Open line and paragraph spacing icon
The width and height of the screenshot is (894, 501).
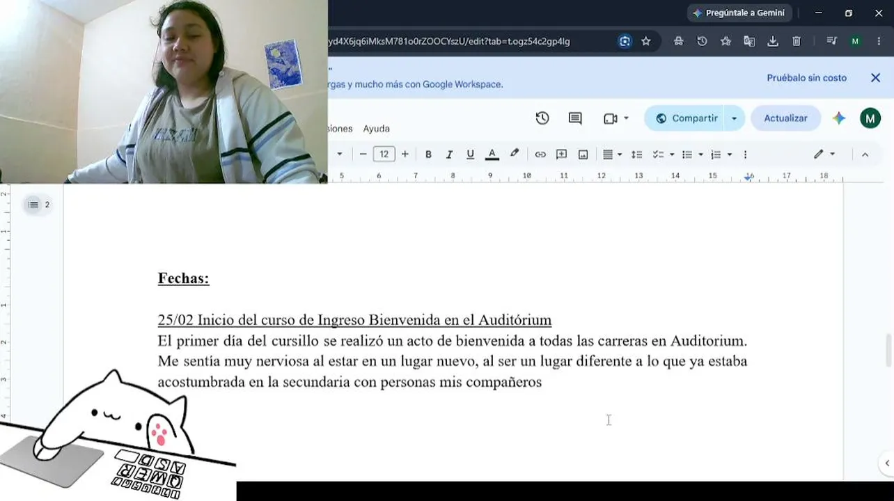tap(636, 154)
